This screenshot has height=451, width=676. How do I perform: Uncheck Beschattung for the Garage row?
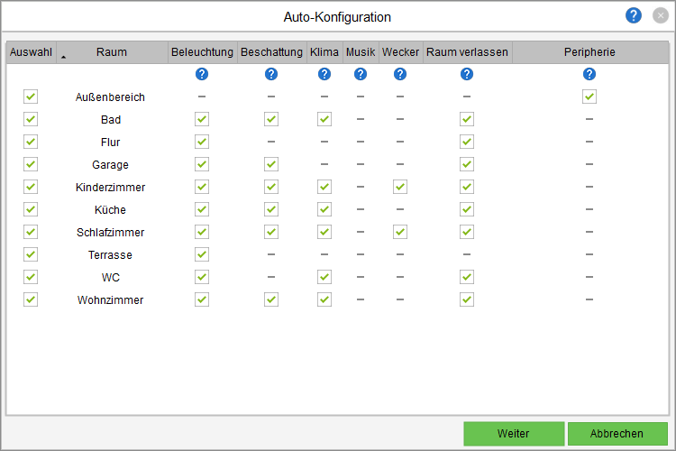coord(271,164)
